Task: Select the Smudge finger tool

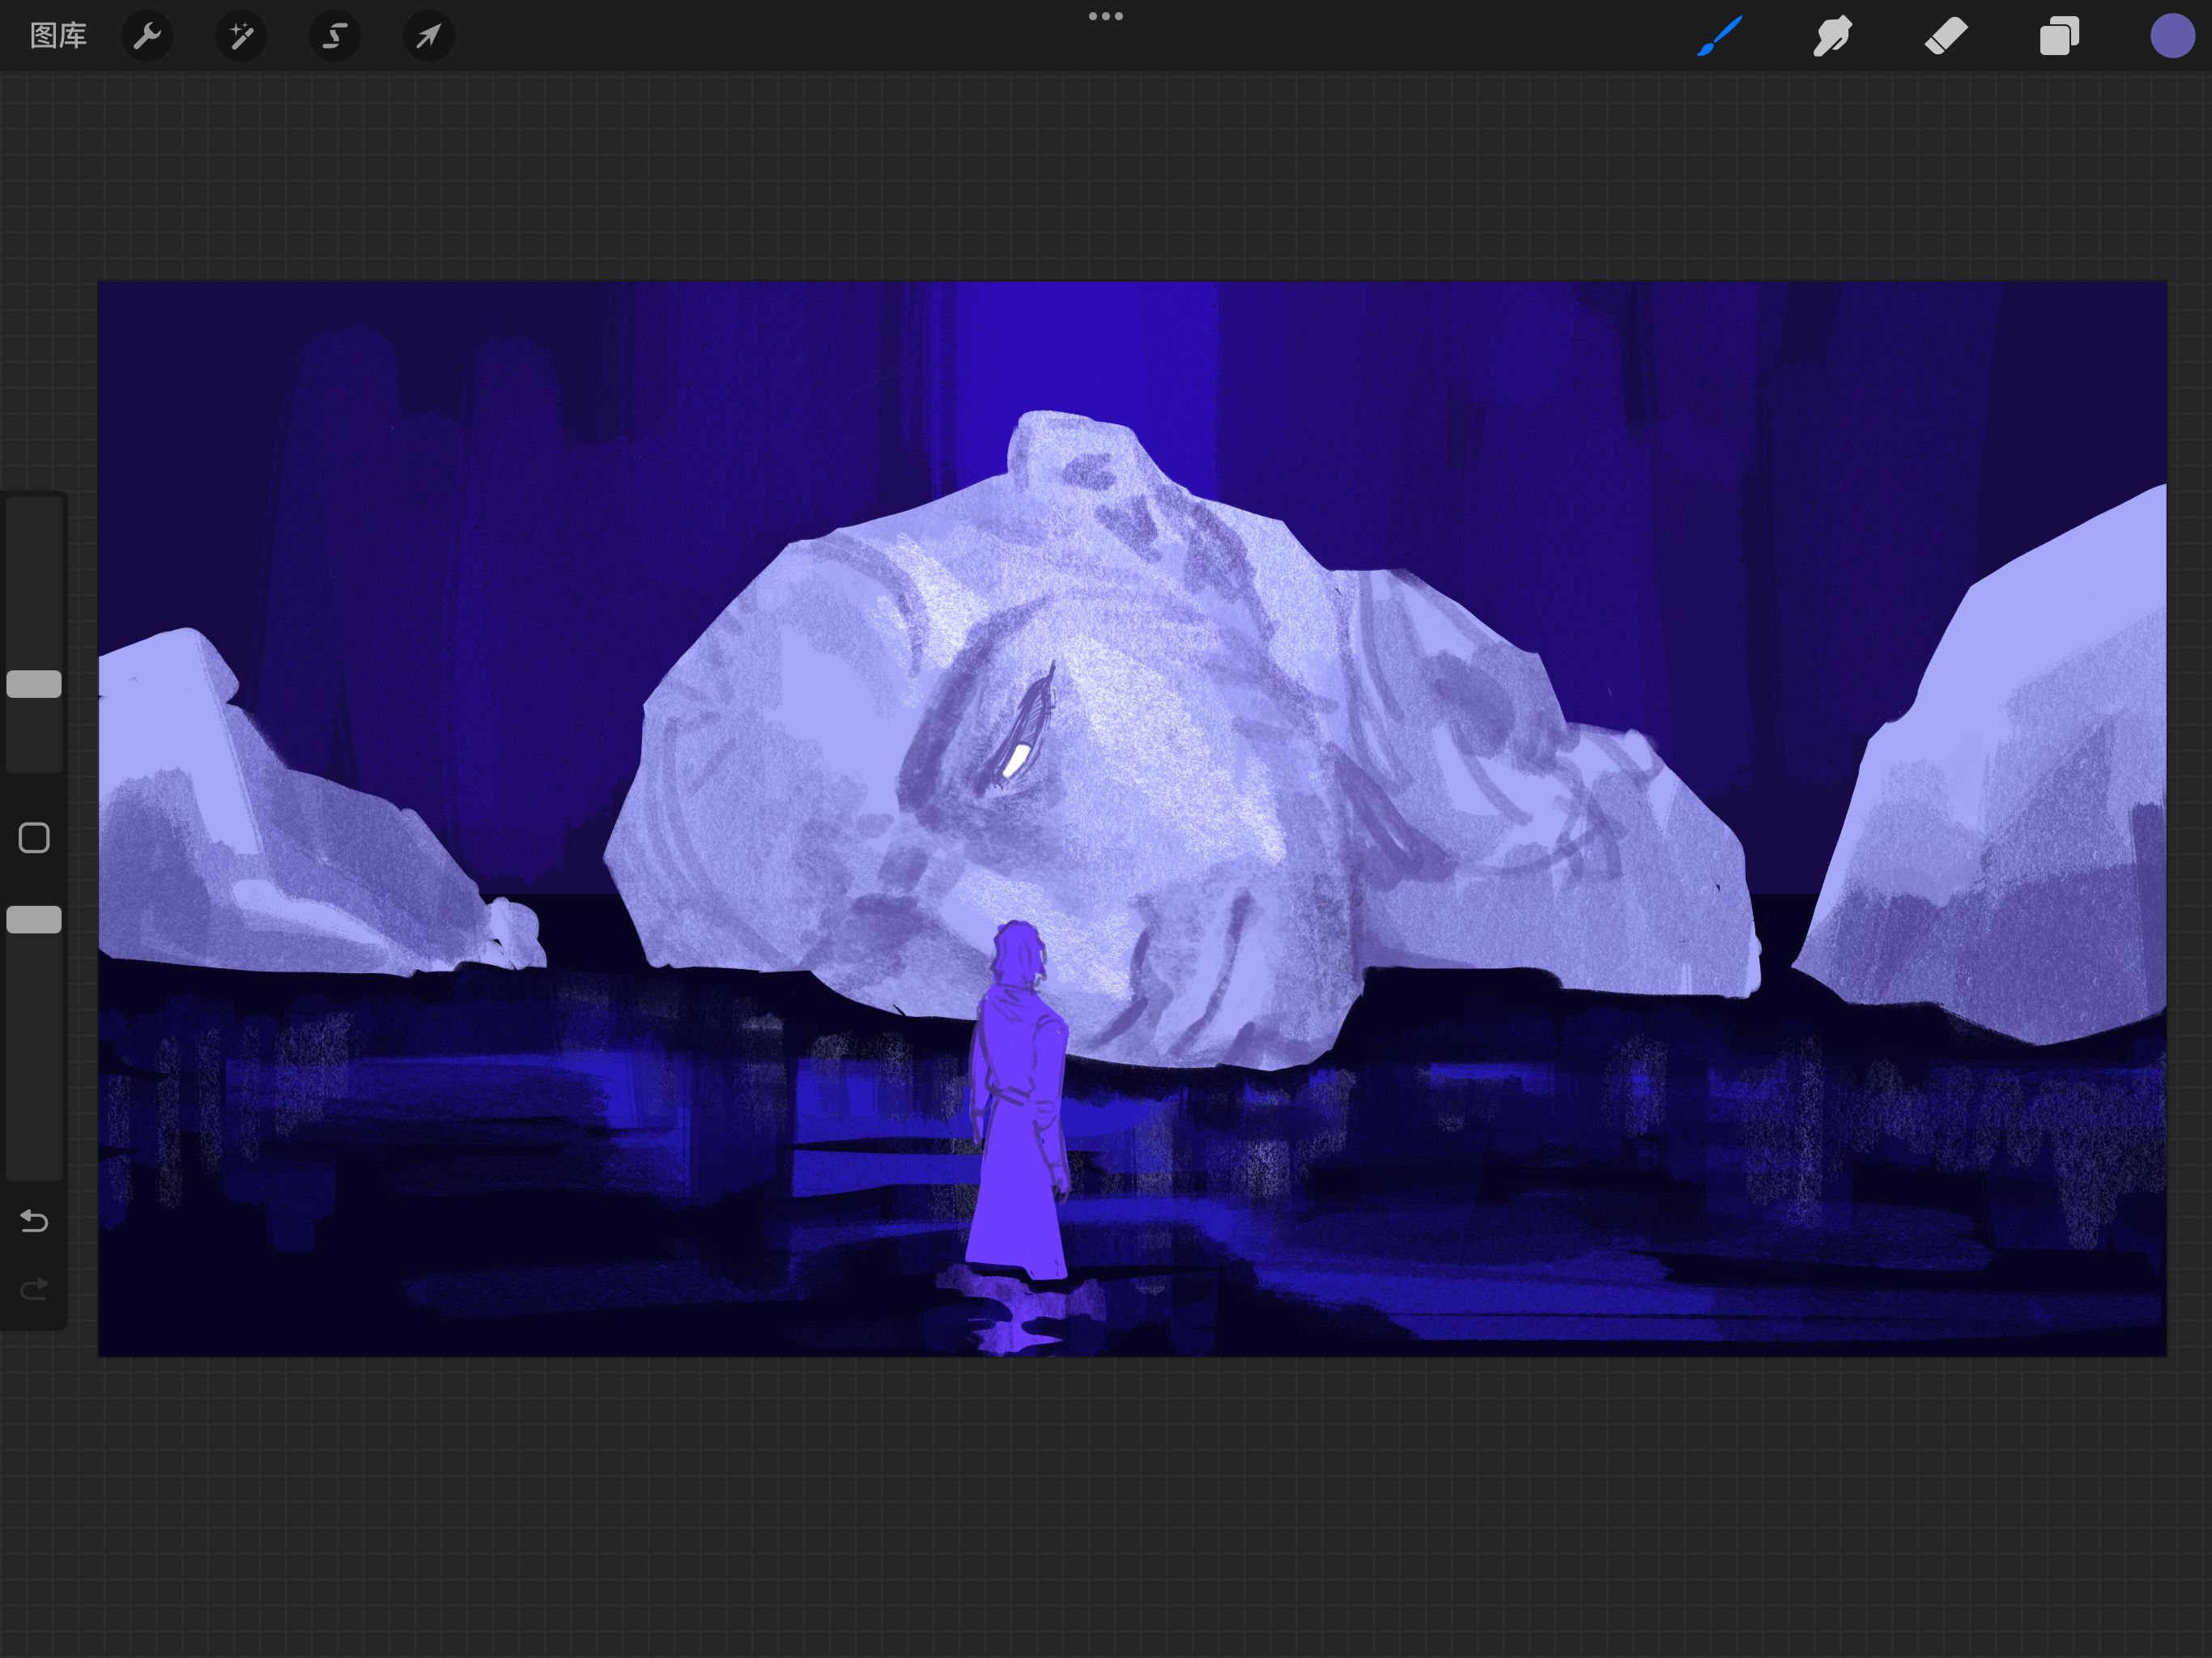Action: point(1832,36)
